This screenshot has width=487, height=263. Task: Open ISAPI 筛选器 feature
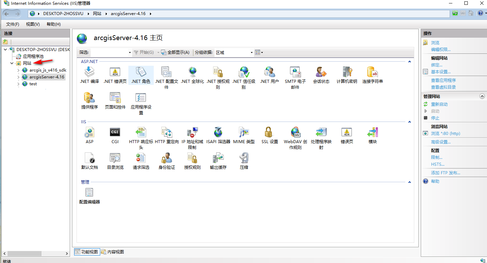(x=218, y=136)
